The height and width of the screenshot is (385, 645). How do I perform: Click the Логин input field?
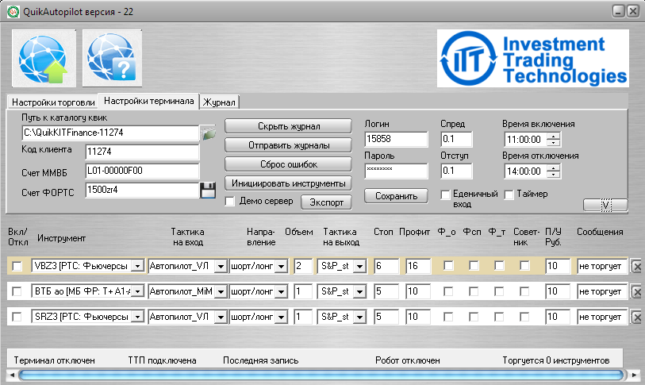[396, 139]
